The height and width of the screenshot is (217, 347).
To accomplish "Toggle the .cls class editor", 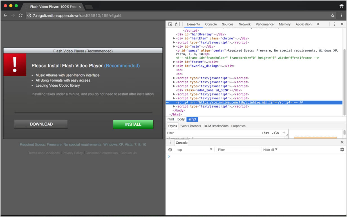I will tap(276, 133).
